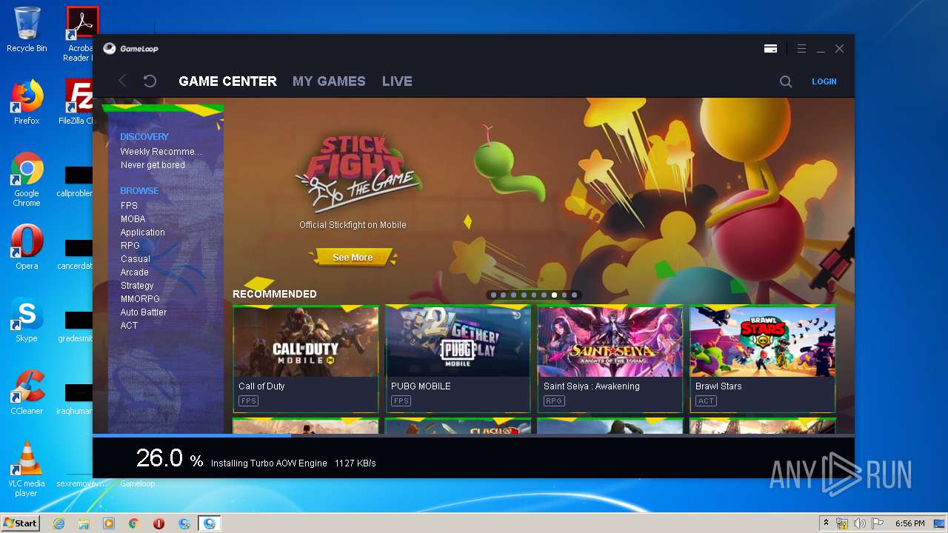Viewport: 948px width, 533px height.
Task: Open Windows Explorer folder from taskbar
Action: tap(84, 523)
